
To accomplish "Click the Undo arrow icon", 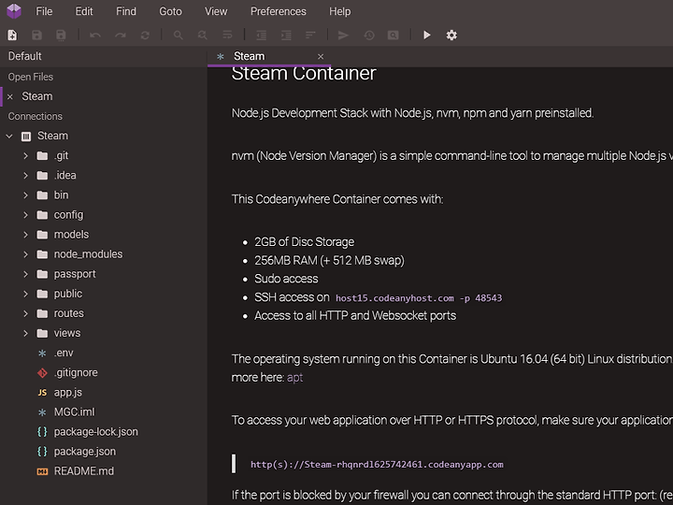I will tap(95, 36).
